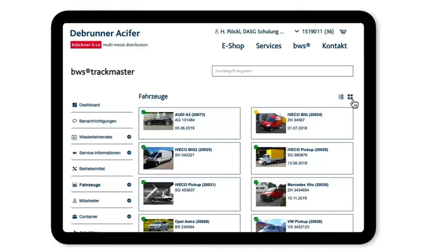432x252 pixels.
Task: Expand the Fahrzeuge plus button
Action: [x=129, y=185]
